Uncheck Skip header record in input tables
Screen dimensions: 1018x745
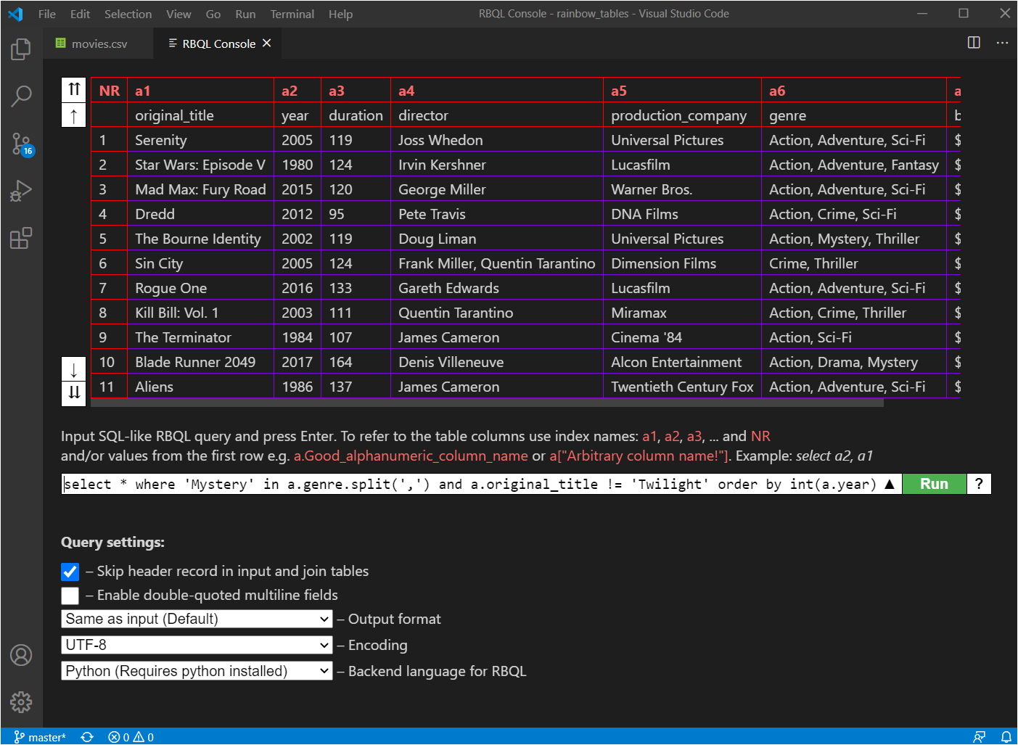(69, 572)
